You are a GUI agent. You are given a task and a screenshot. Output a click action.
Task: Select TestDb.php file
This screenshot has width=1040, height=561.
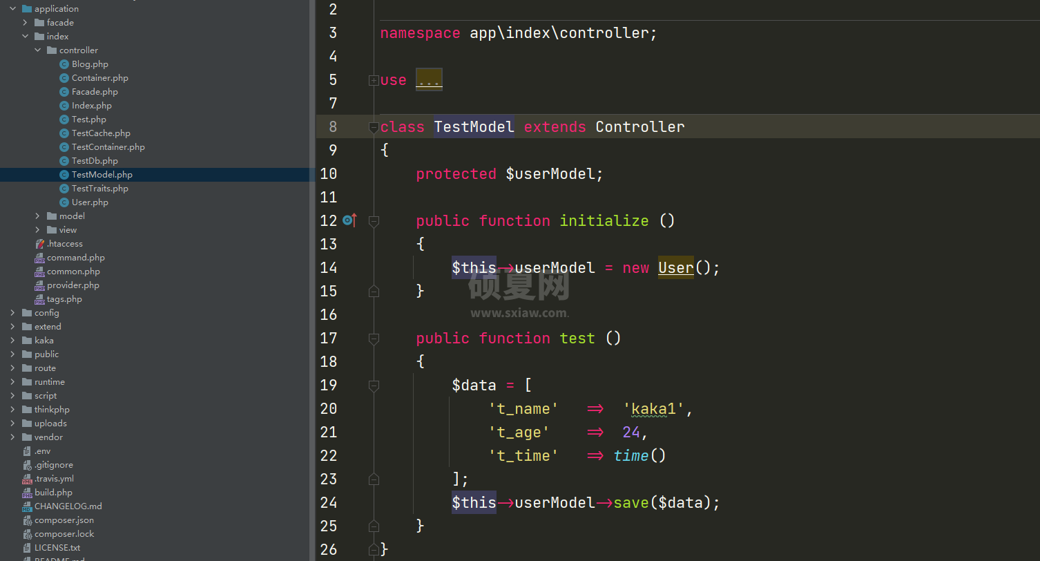click(x=95, y=161)
